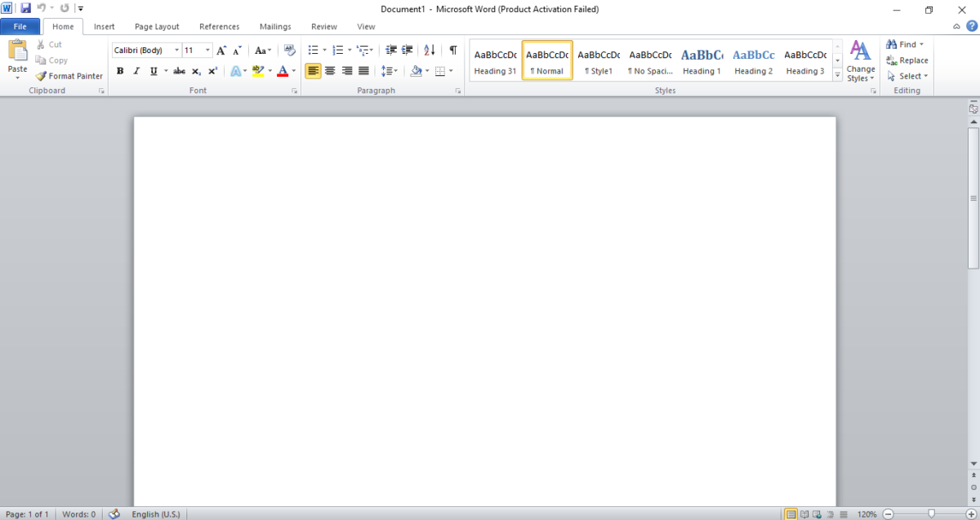980x520 pixels.
Task: Toggle subscript formatting
Action: pos(195,71)
